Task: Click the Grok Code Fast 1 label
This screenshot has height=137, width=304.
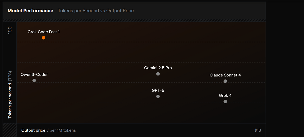Action: pos(44,32)
